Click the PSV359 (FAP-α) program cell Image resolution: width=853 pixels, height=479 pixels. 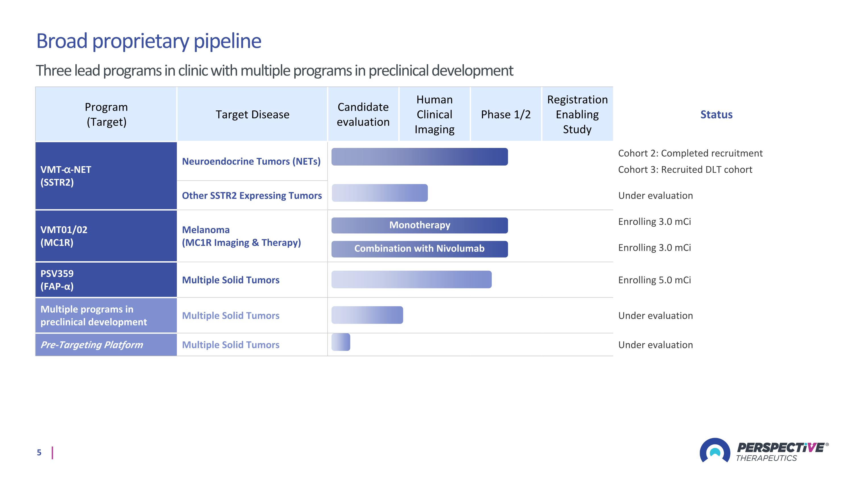point(106,280)
